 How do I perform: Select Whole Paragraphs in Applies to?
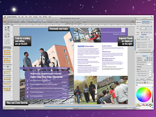146,23
